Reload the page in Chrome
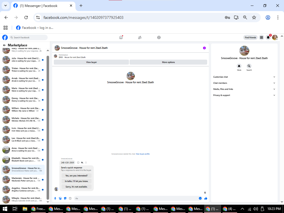The width and height of the screenshot is (284, 213). point(26,17)
